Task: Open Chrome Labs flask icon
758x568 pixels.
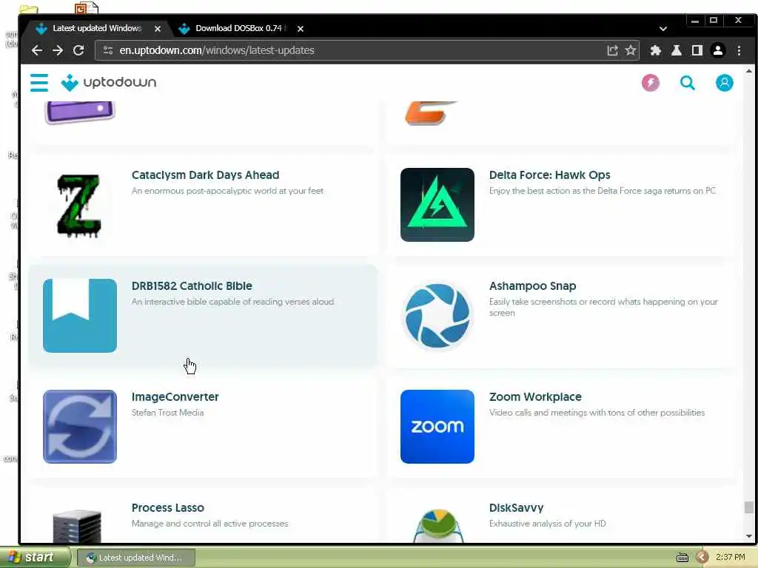Action: click(677, 50)
